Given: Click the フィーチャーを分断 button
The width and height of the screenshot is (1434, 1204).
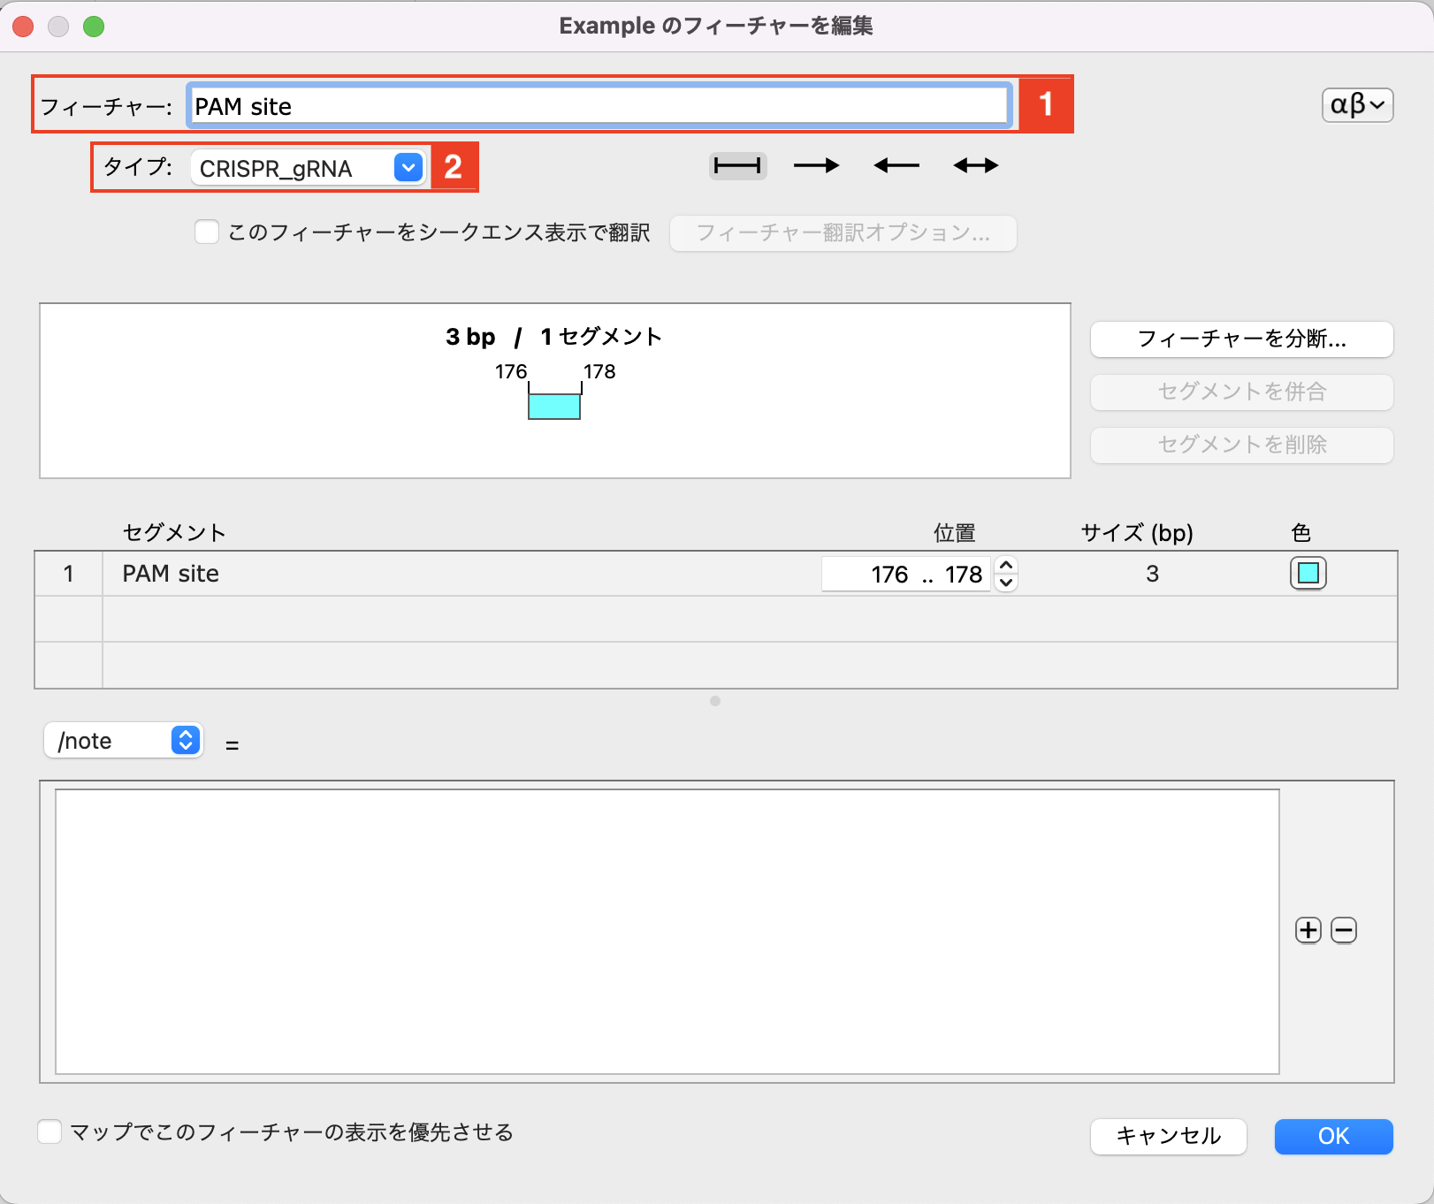Looking at the screenshot, I should point(1240,339).
